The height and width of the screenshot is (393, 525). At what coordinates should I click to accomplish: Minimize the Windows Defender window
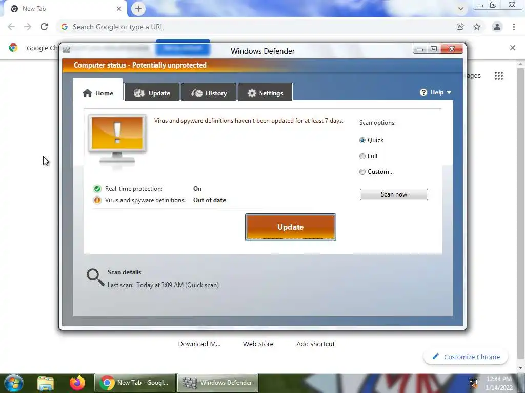click(419, 49)
